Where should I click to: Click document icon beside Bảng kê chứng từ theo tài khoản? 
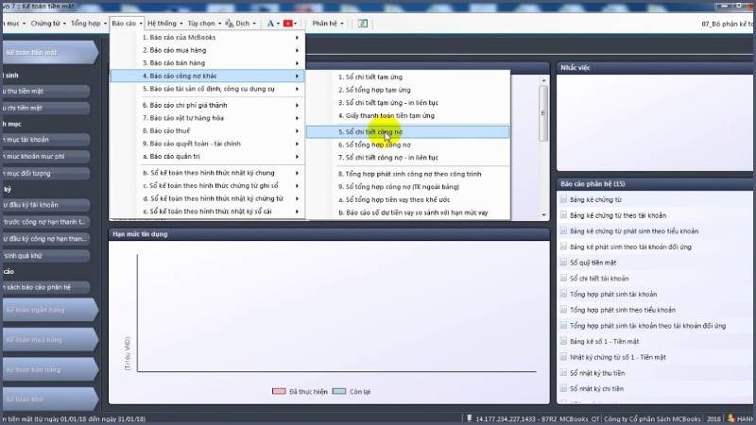(563, 215)
